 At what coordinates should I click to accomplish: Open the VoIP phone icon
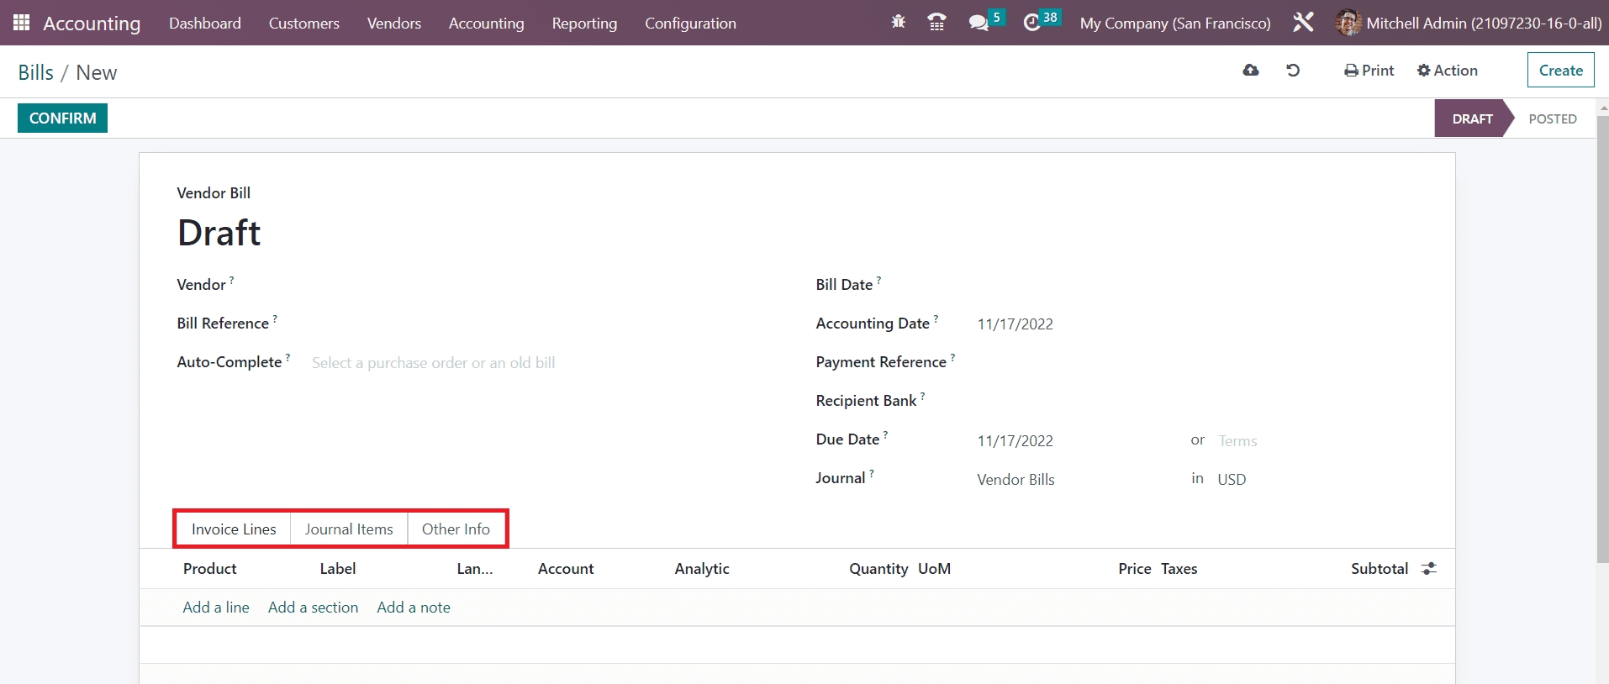point(936,23)
